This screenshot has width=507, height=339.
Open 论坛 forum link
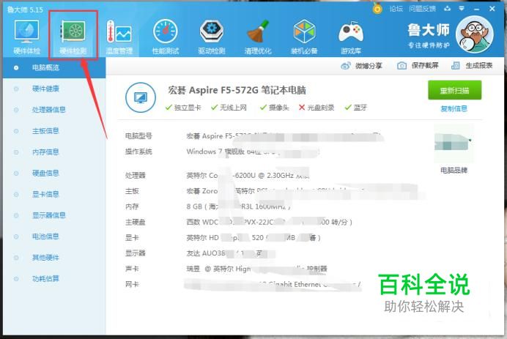pyautogui.click(x=396, y=9)
